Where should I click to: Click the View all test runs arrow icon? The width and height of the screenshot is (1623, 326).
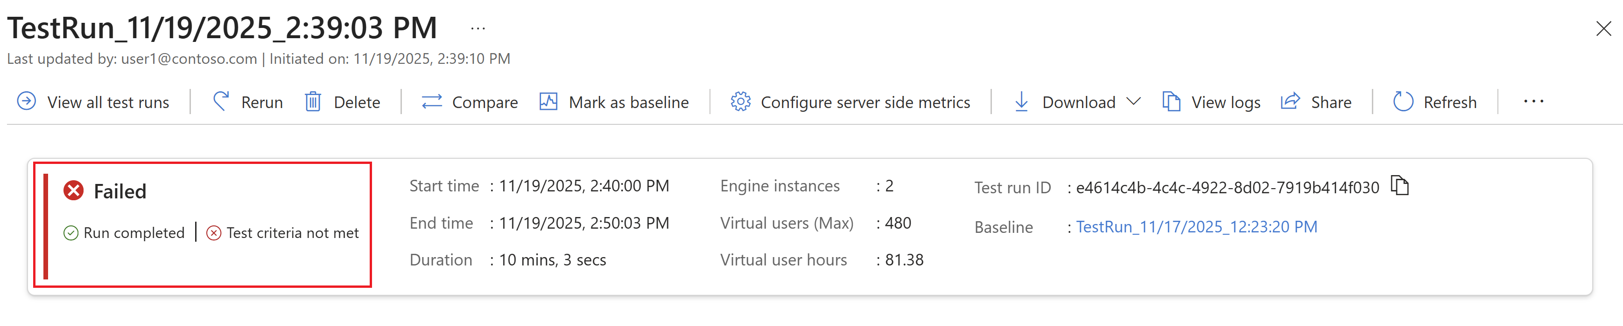[27, 101]
